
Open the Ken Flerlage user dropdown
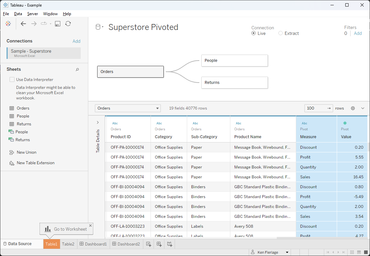(x=270, y=252)
